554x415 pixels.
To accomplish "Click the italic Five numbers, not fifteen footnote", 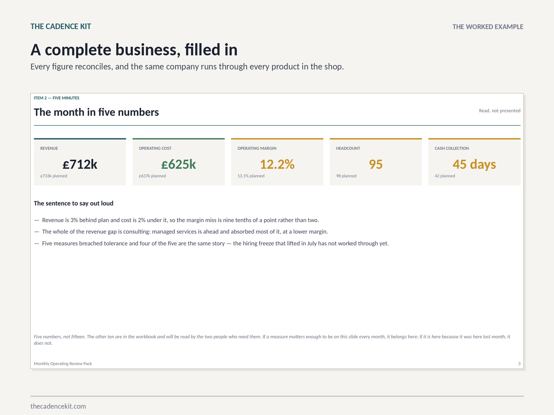I will coord(272,340).
